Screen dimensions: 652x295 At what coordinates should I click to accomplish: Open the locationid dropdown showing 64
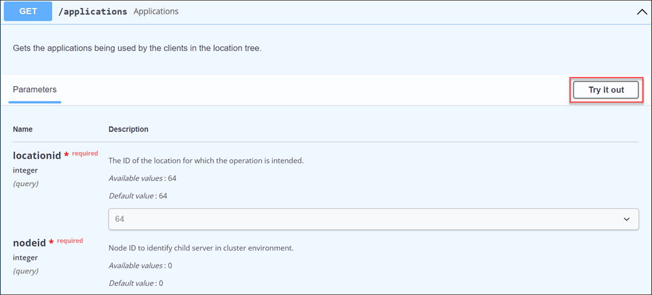pyautogui.click(x=373, y=219)
